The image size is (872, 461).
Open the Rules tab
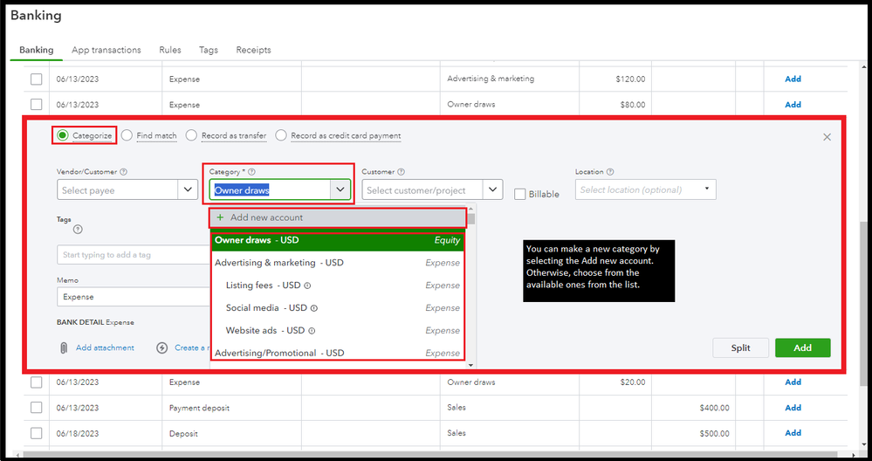coord(170,50)
